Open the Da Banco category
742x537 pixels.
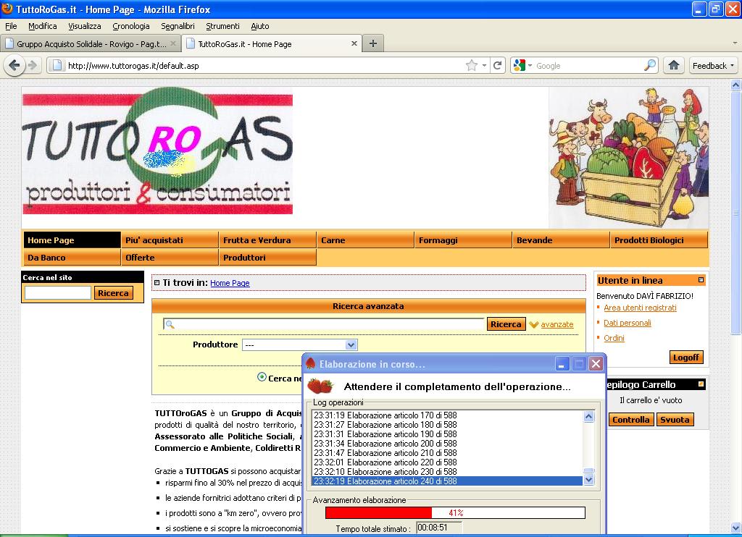72,257
